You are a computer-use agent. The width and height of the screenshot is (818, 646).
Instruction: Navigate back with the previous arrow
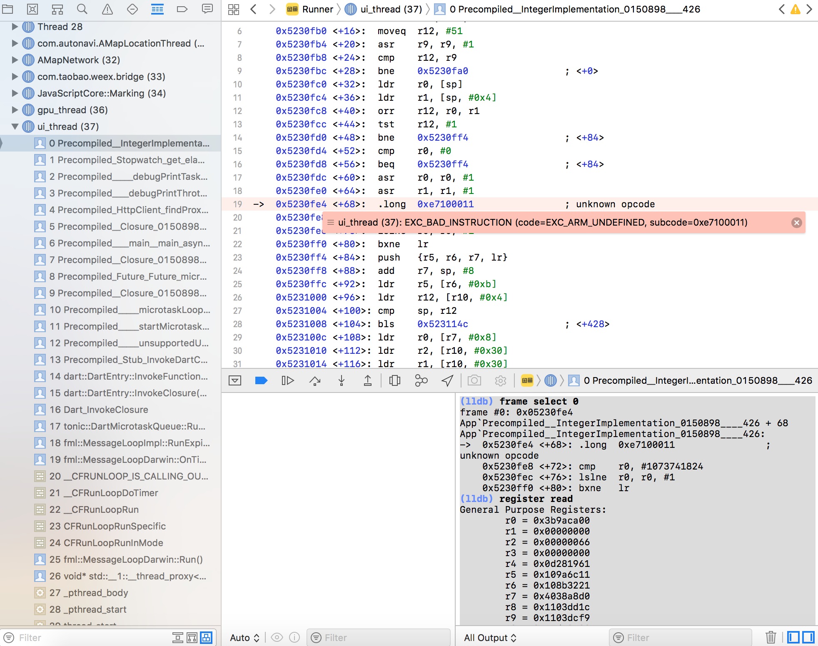[x=253, y=9]
